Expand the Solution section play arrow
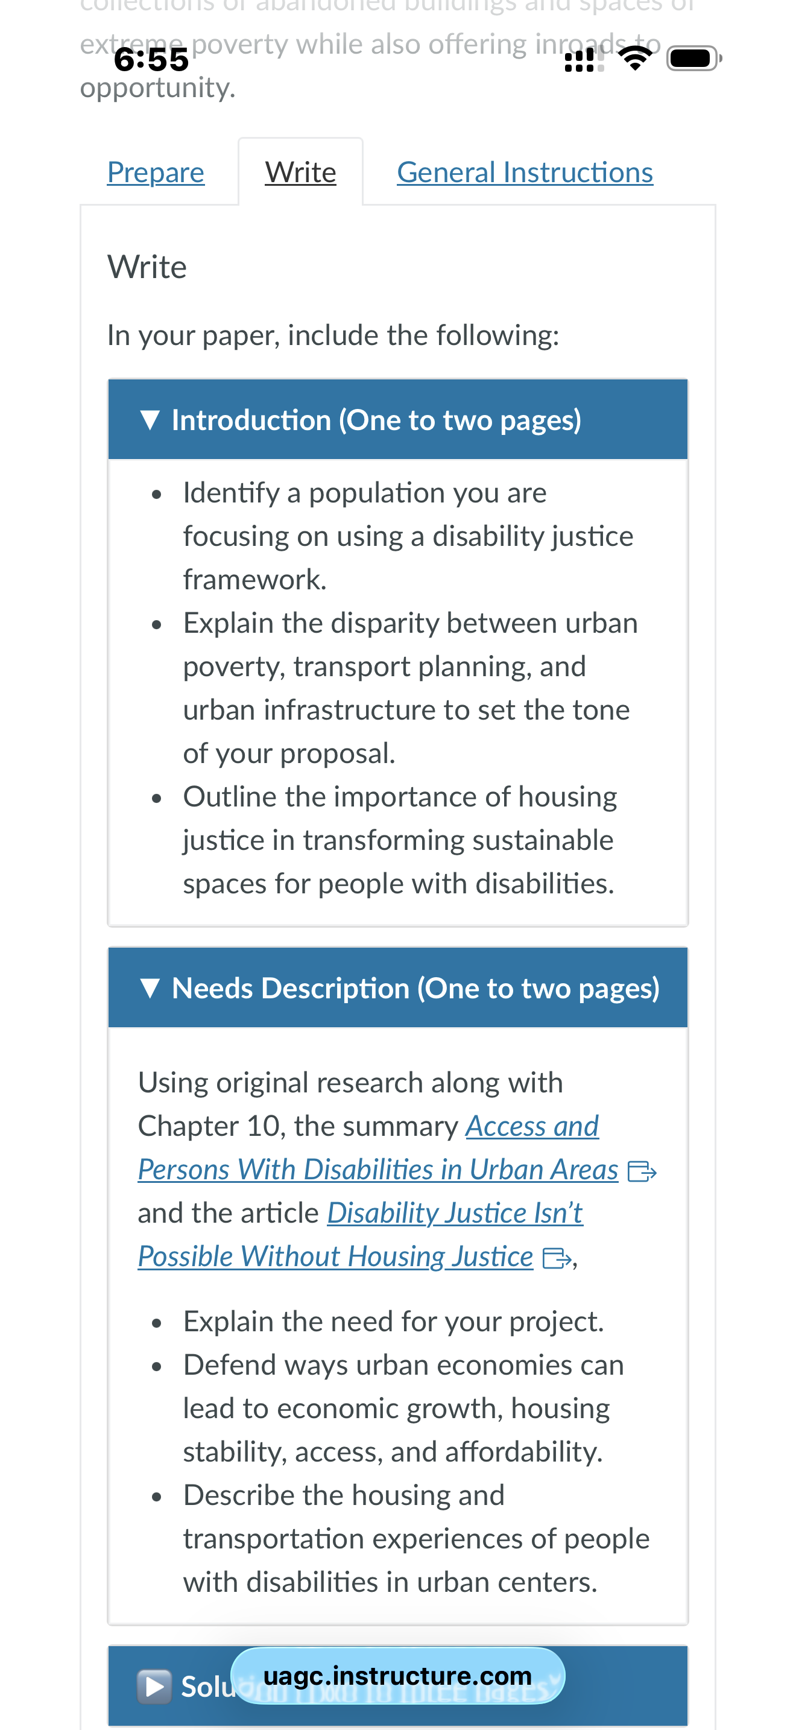796x1730 pixels. (x=154, y=1687)
